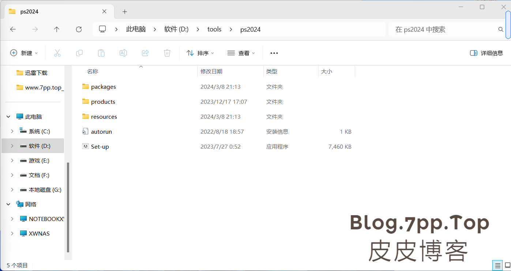Click the Copy icon in toolbar
The width and height of the screenshot is (511, 271).
coord(79,53)
